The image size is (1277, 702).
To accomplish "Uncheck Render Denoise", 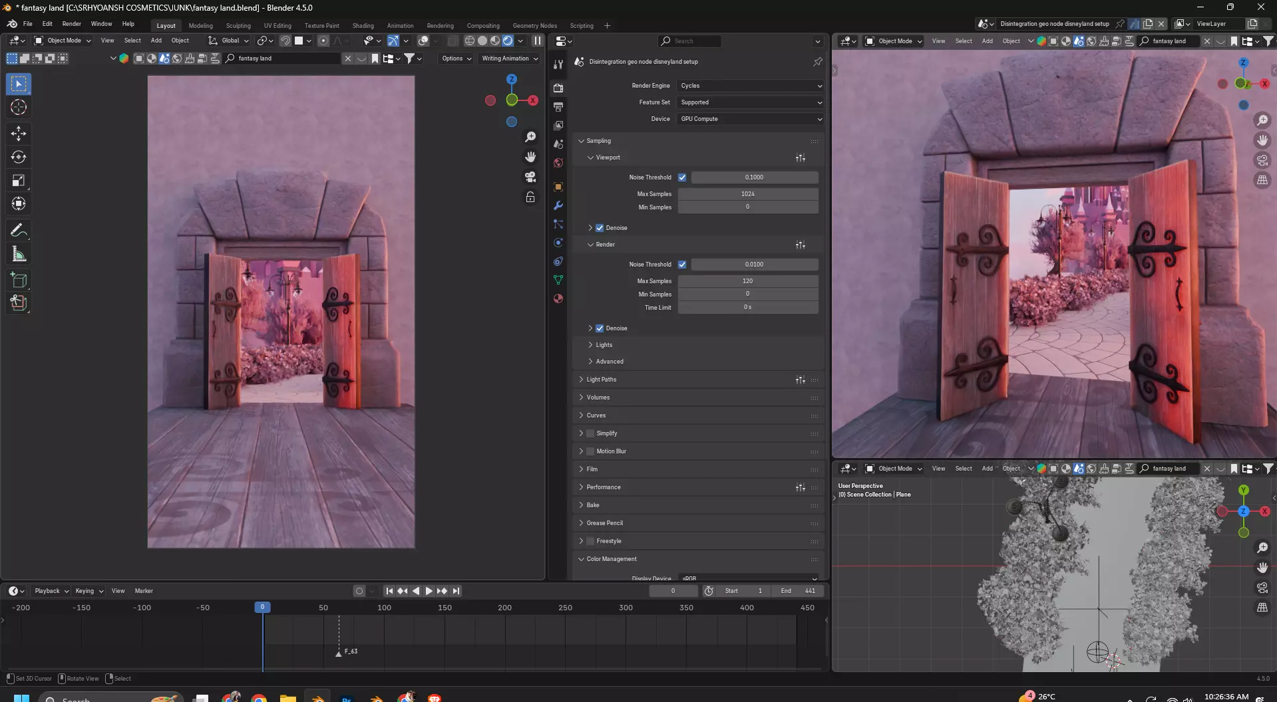I will pos(600,328).
